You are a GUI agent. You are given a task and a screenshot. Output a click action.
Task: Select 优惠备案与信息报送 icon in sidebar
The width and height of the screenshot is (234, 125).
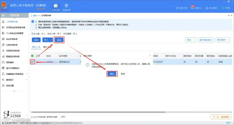pos(3,74)
